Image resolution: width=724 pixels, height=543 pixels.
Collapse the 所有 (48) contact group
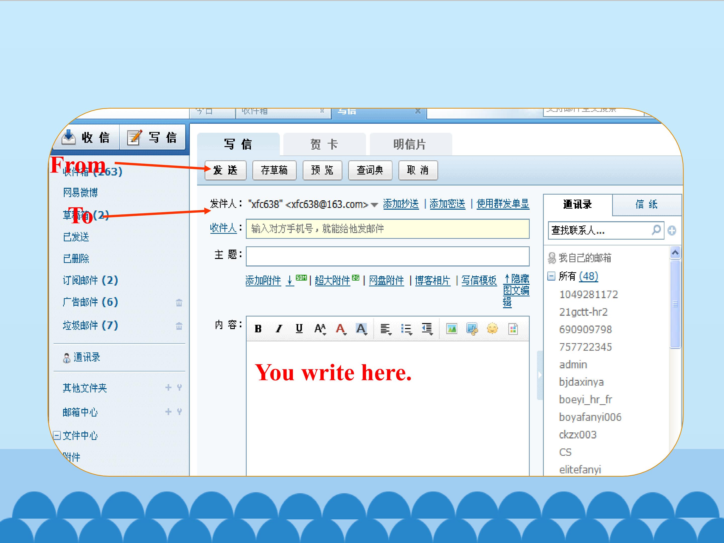pyautogui.click(x=552, y=276)
